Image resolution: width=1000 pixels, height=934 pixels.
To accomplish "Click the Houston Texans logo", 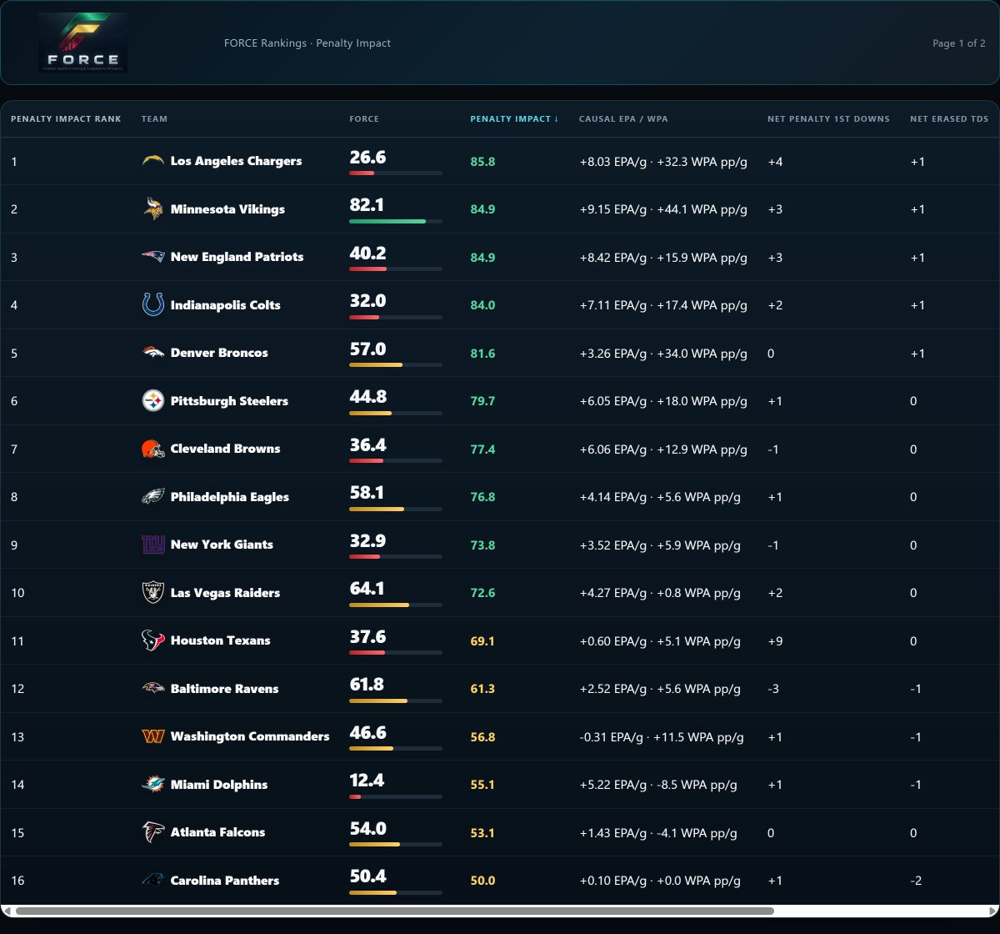I will (153, 640).
